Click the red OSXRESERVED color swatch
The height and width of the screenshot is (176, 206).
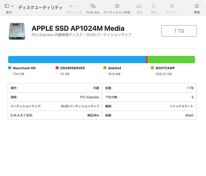(x=57, y=68)
